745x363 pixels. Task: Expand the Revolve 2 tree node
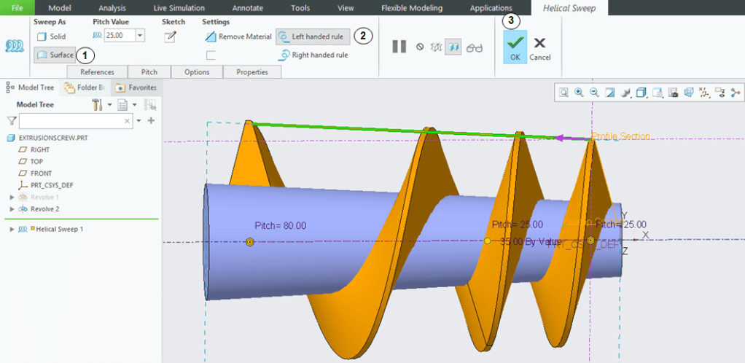point(12,209)
